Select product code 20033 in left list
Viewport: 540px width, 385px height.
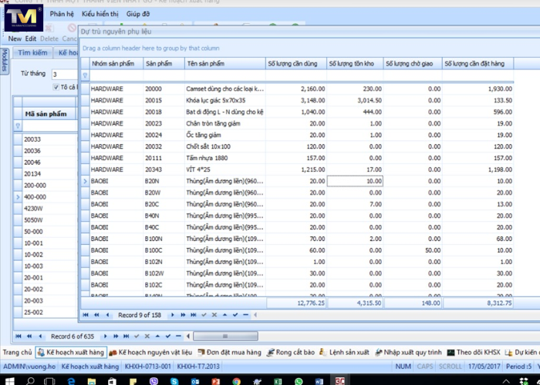(32, 139)
